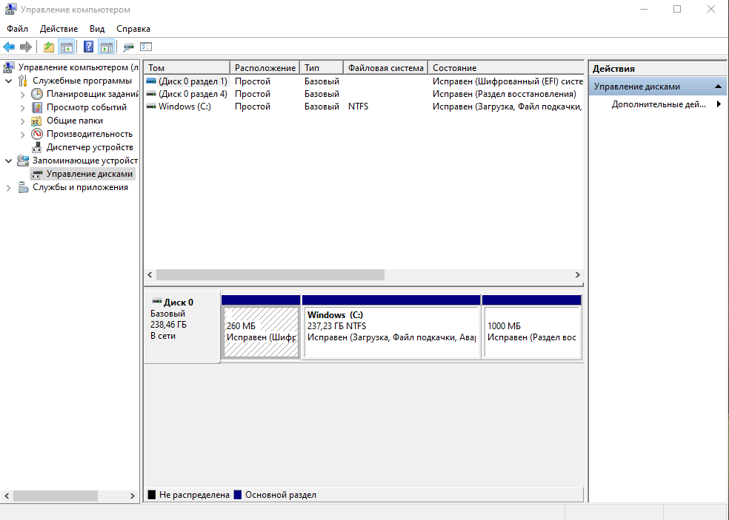This screenshot has height=520, width=729.
Task: Collapse the Служебные программы node
Action: click(x=8, y=81)
